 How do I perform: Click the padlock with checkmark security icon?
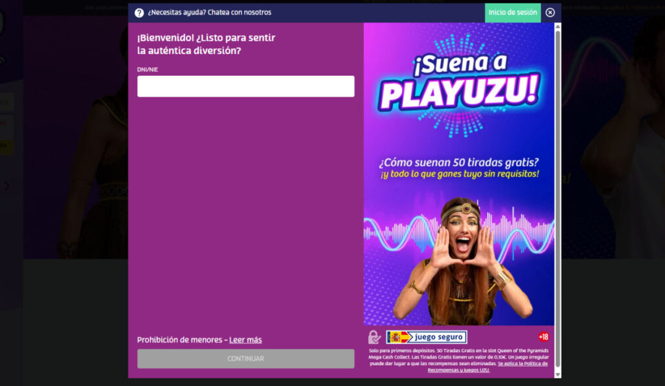[373, 336]
